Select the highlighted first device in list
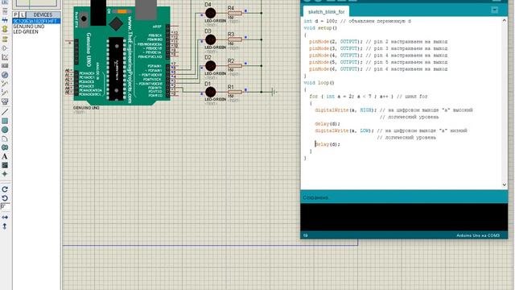The height and width of the screenshot is (290, 515). [x=36, y=21]
